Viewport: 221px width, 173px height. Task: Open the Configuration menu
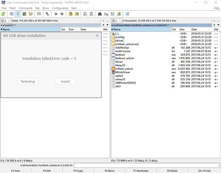(x=60, y=8)
